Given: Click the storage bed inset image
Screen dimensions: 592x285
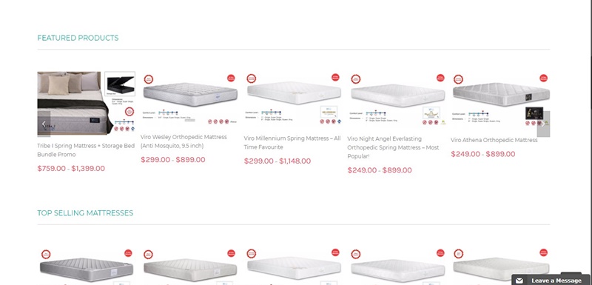Looking at the screenshot, I should point(120,84).
